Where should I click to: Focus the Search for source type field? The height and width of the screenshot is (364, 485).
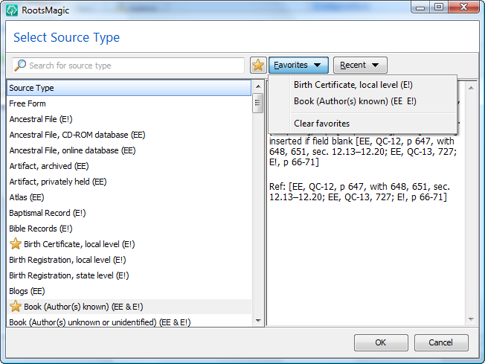[129, 66]
